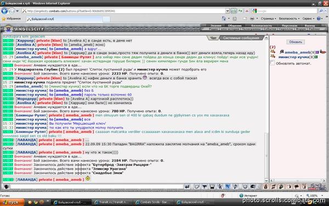329x206 pixels.
Task: Click the Windows Пуск start button
Action: click(x=12, y=202)
